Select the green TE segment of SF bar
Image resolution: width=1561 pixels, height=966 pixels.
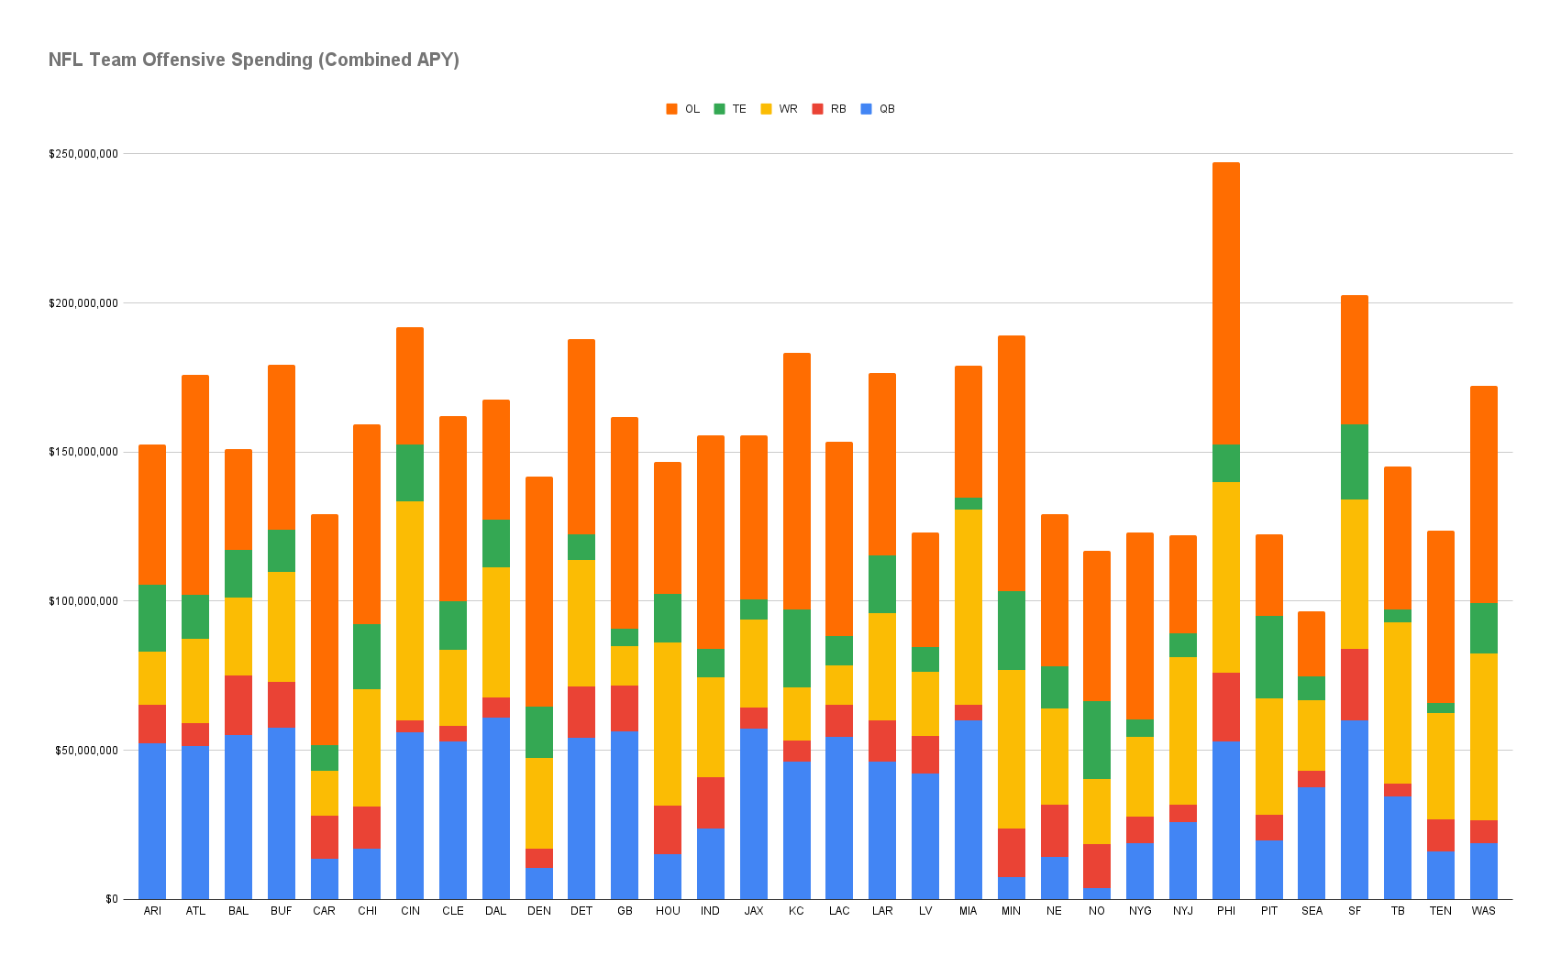pyautogui.click(x=1355, y=462)
